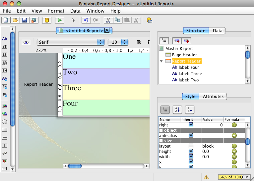254x181 pixels.
Task: Select the pie chart element in palette
Action: (5, 161)
